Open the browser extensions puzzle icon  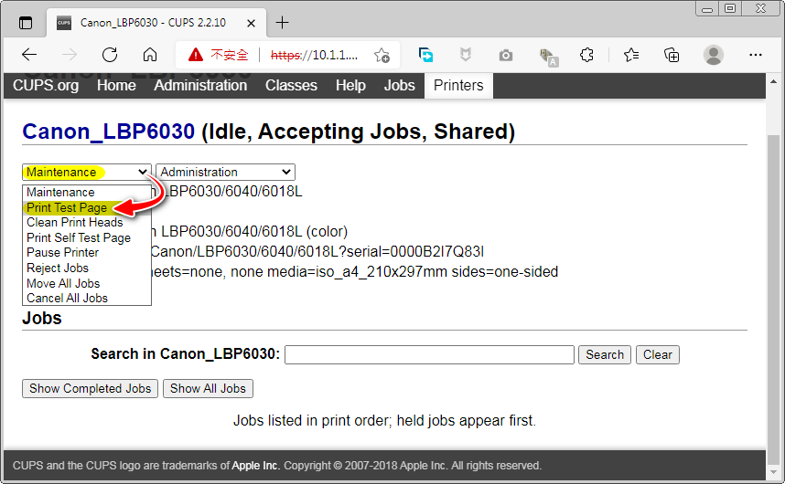587,55
